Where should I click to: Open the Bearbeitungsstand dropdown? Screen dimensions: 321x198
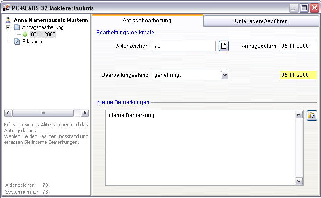pos(224,75)
